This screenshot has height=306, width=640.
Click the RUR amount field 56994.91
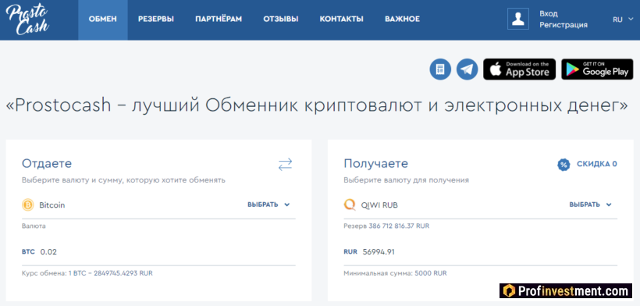481,251
